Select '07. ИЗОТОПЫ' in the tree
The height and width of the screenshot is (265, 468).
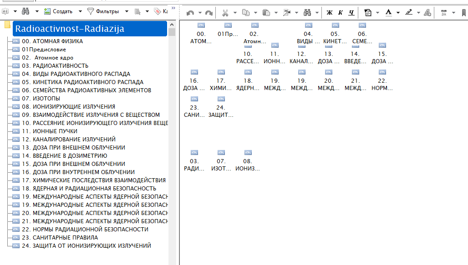coord(41,99)
